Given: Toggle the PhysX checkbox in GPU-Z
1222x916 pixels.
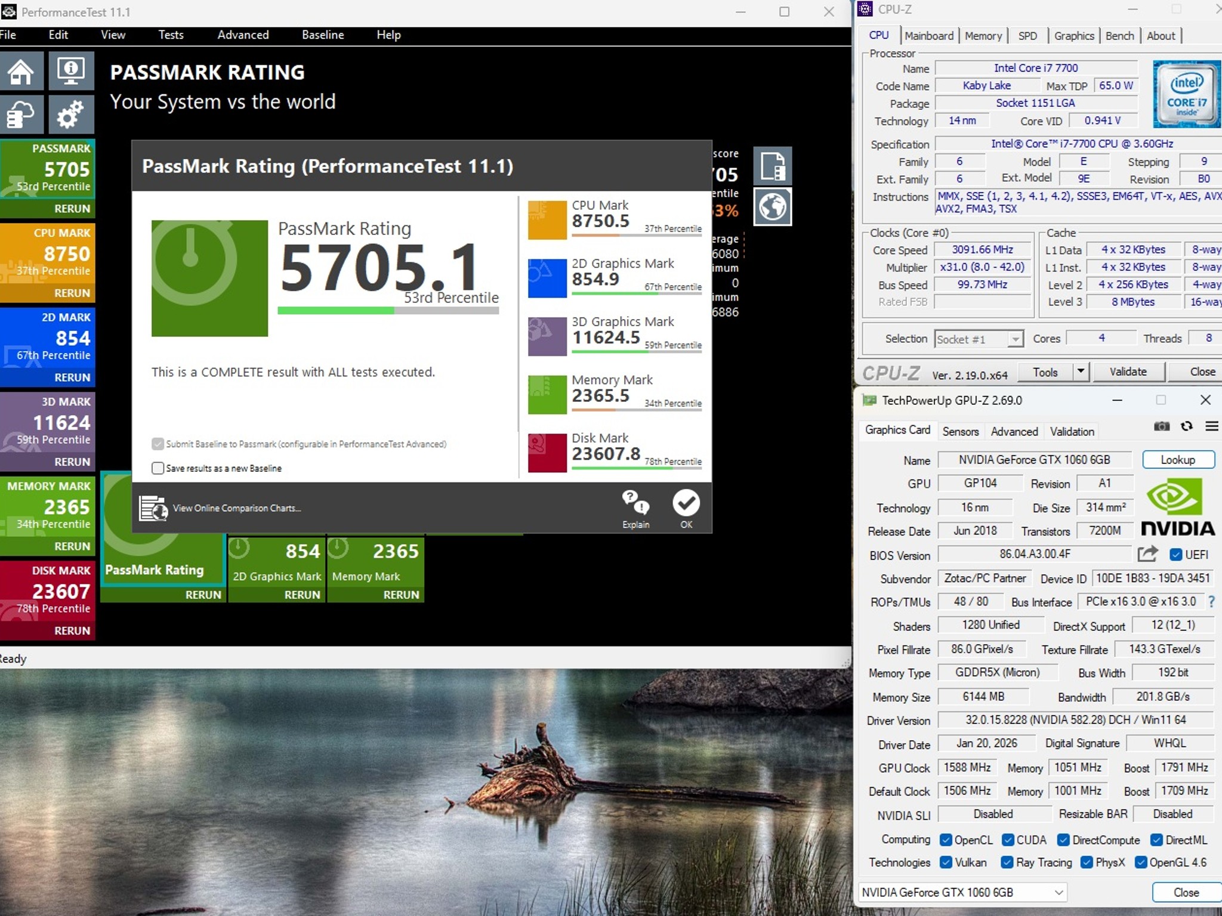Looking at the screenshot, I should coord(1087,862).
